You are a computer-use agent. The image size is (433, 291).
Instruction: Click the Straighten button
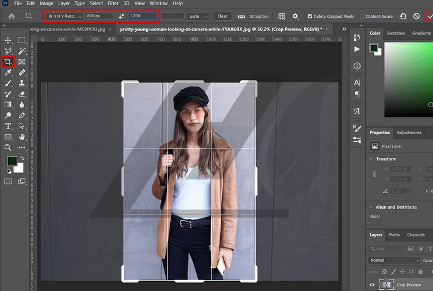tap(253, 16)
